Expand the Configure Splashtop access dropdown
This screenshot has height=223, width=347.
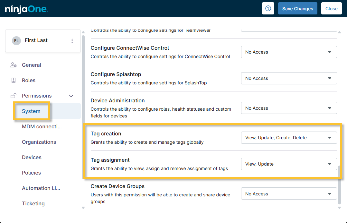pos(289,78)
